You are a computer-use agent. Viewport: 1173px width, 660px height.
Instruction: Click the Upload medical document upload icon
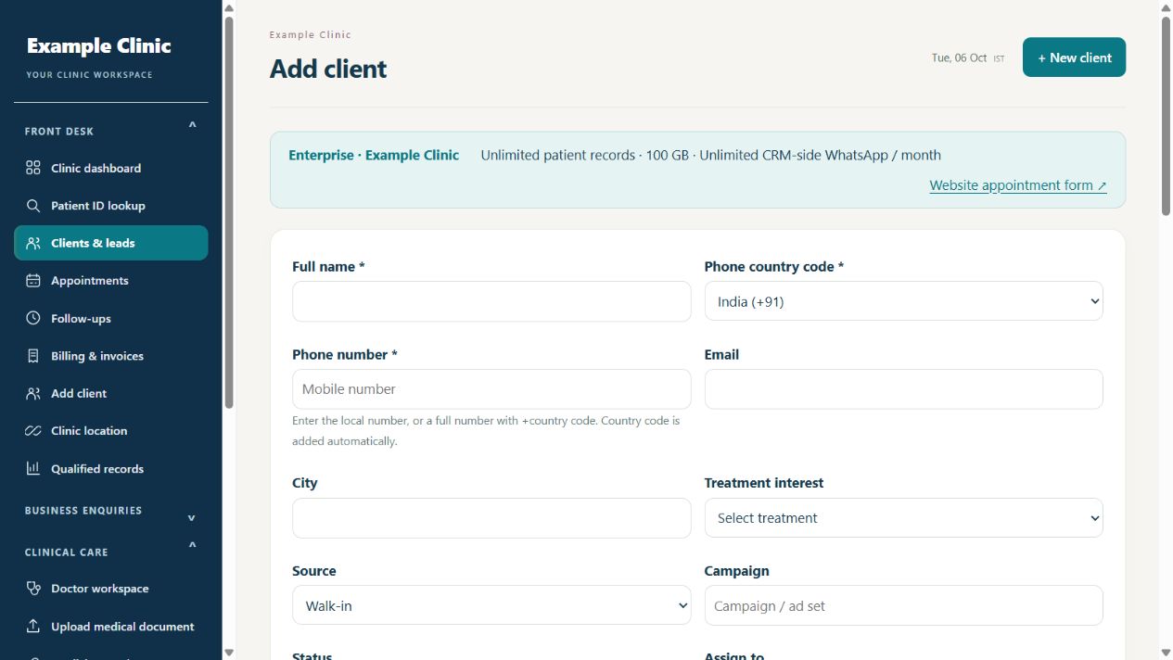pos(33,627)
